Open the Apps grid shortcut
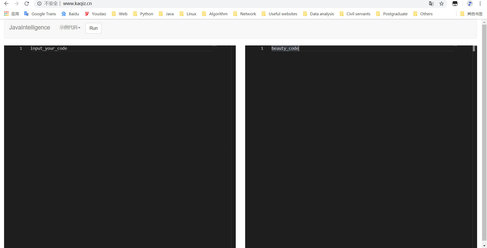Viewport: 487px width, 248px height. 11,14
